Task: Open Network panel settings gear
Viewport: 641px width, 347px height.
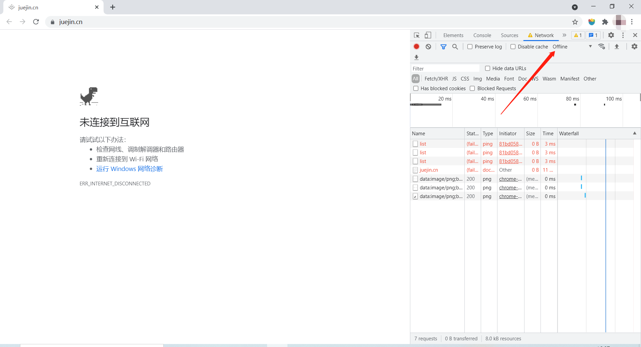Action: click(x=634, y=46)
